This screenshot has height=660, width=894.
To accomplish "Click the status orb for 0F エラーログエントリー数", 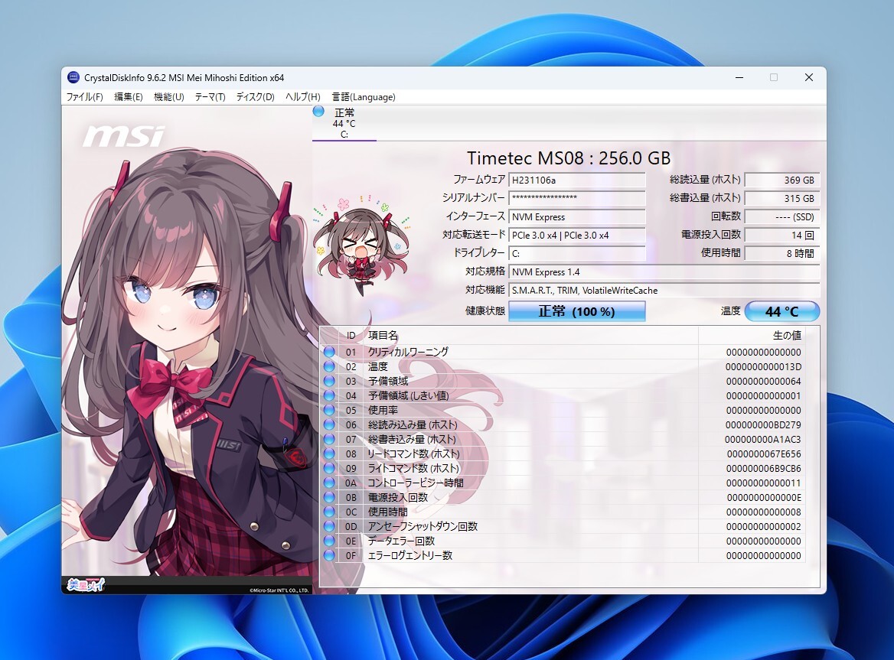I will coord(329,555).
